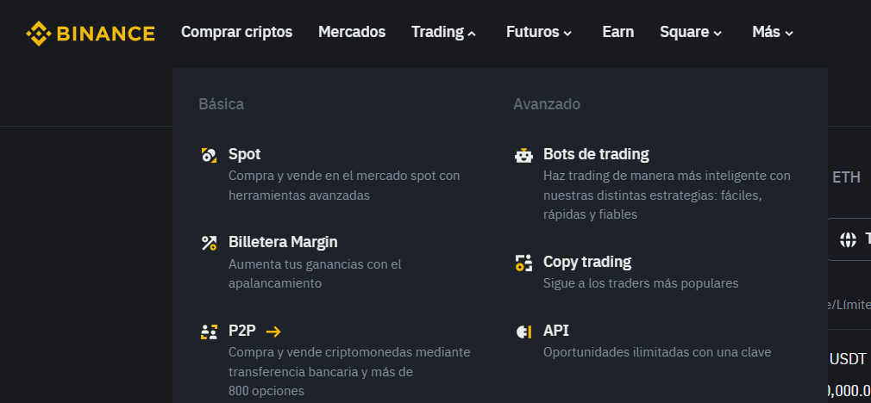
Task: Click the globe icon at right edge
Action: coord(848,239)
